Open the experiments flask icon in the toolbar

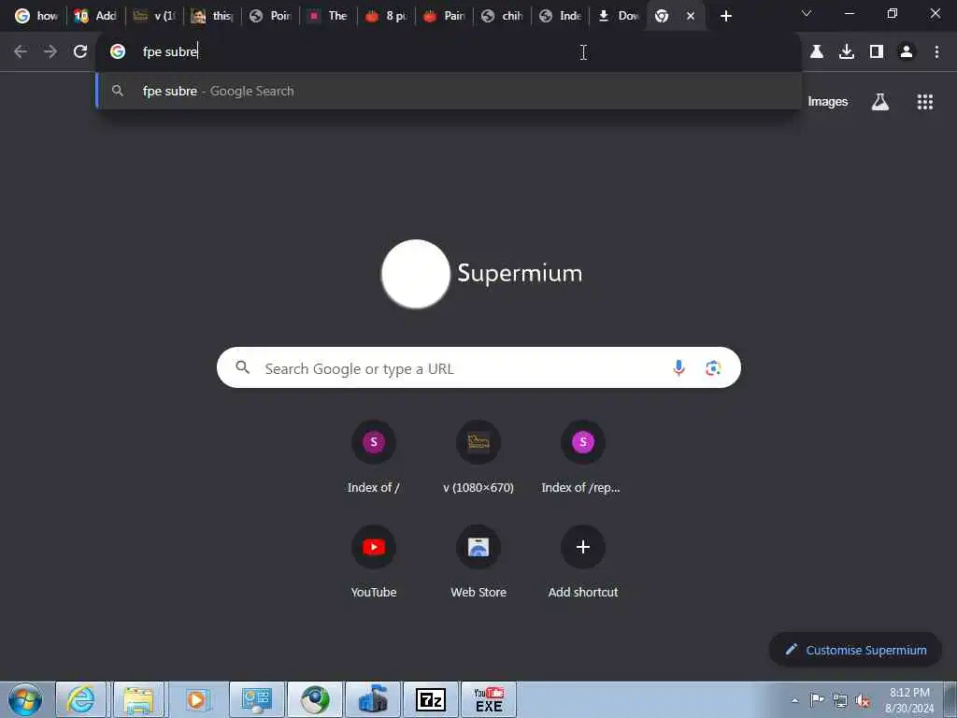pos(817,52)
